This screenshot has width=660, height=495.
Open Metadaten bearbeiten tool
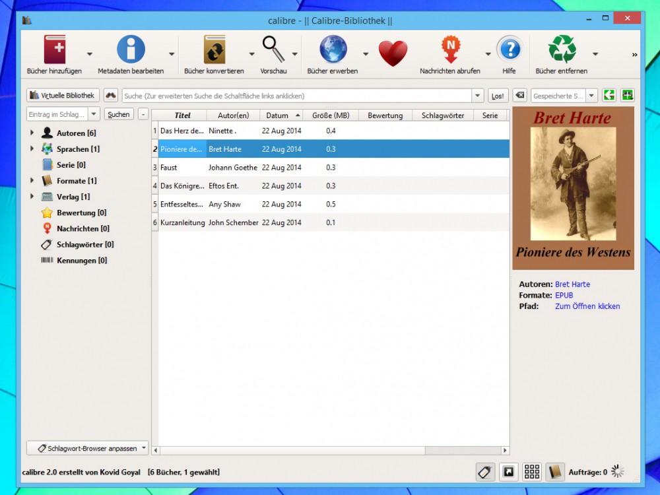131,51
